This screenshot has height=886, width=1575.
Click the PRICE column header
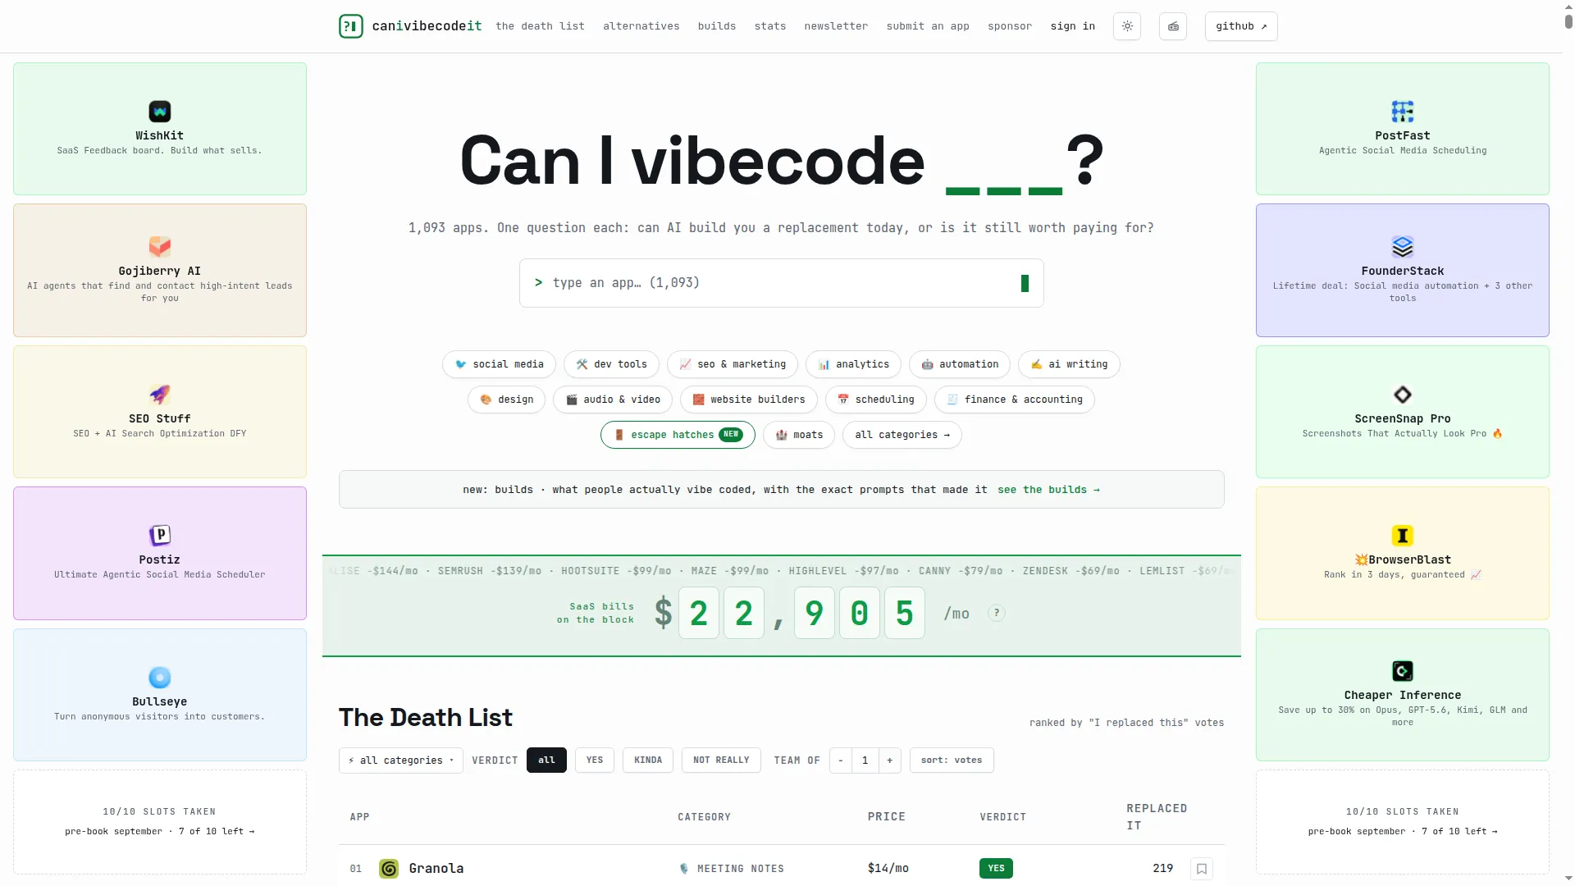point(887,817)
